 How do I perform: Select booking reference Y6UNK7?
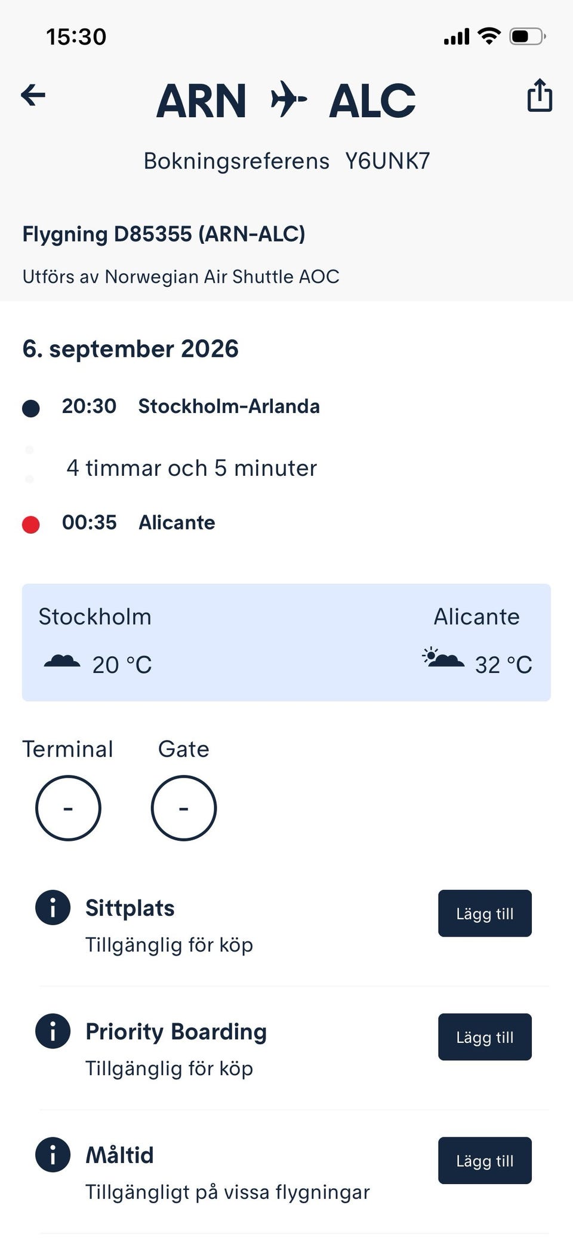387,161
